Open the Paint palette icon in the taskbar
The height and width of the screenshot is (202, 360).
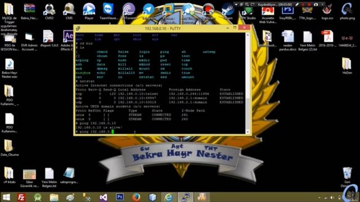tap(70, 197)
